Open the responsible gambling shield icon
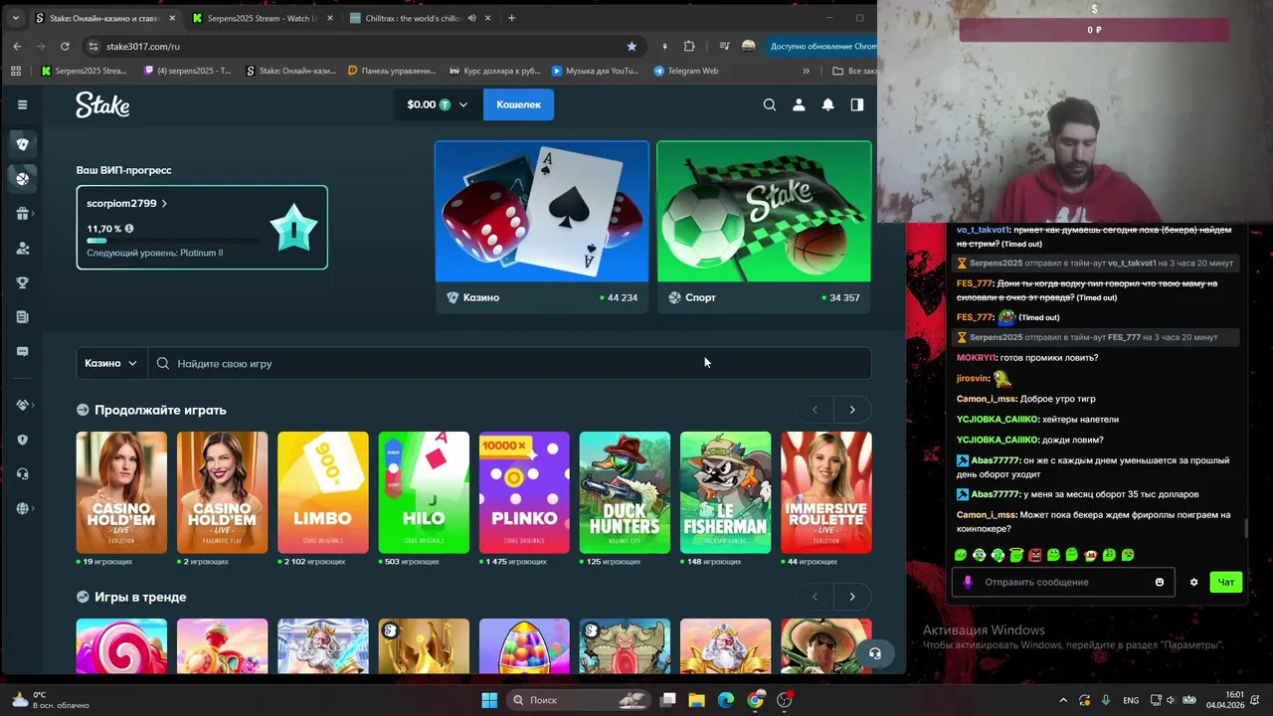Viewport: 1273px width, 716px height. click(22, 440)
